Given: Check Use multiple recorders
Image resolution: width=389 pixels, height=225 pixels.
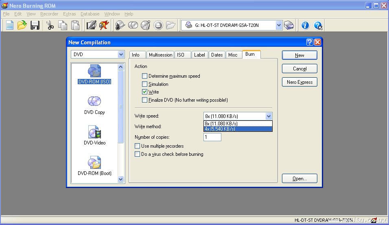Looking at the screenshot, I should click(137, 146).
